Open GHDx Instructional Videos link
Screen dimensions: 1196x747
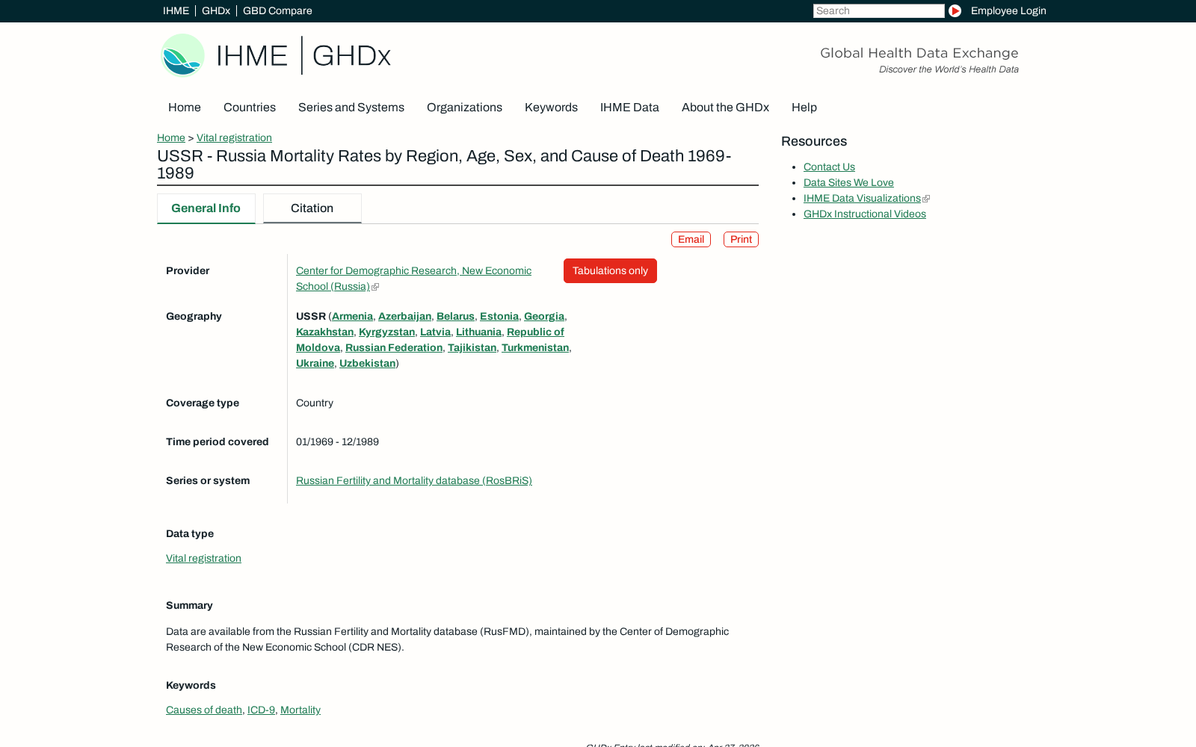pos(865,214)
